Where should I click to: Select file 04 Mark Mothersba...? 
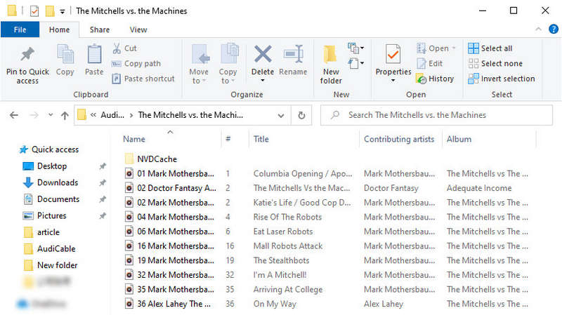(x=169, y=217)
